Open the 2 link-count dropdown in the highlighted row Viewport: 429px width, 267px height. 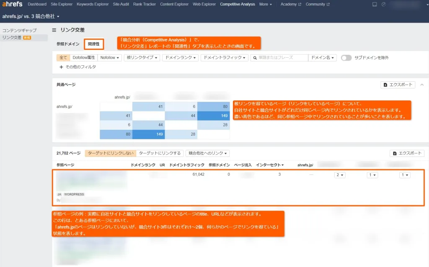[x=339, y=175]
